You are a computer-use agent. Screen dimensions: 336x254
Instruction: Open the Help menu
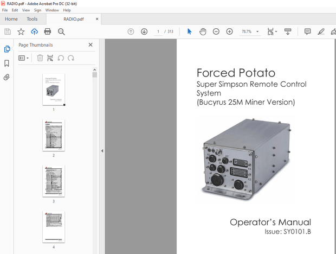click(x=67, y=10)
